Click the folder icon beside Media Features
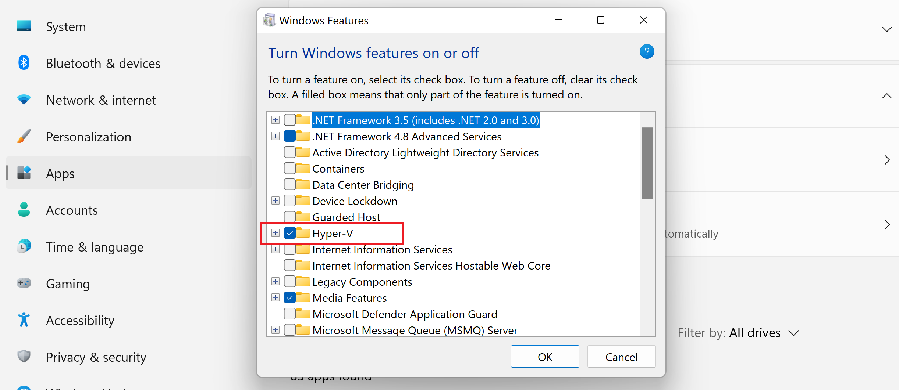The width and height of the screenshot is (899, 390). click(303, 297)
